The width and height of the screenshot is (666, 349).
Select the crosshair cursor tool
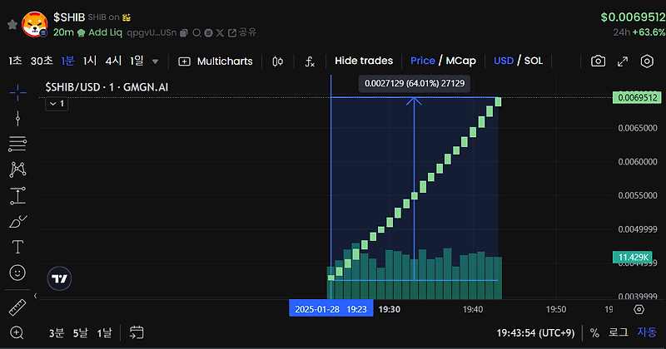pyautogui.click(x=17, y=92)
